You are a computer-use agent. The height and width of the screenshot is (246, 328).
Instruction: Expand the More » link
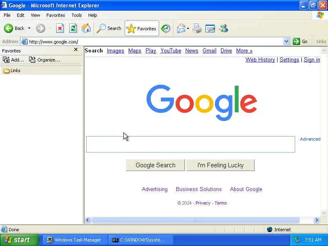tap(244, 50)
